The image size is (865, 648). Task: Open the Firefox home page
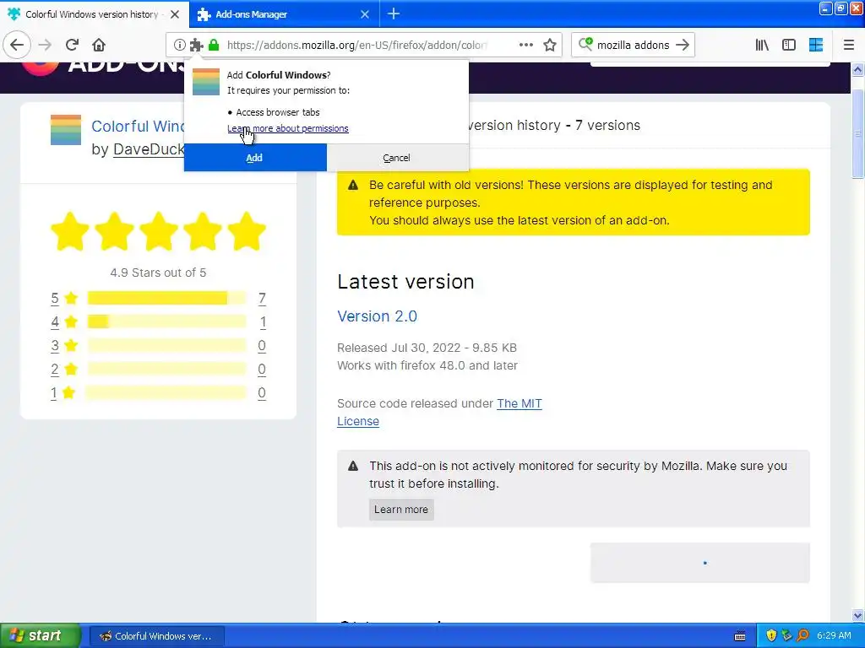click(x=99, y=45)
